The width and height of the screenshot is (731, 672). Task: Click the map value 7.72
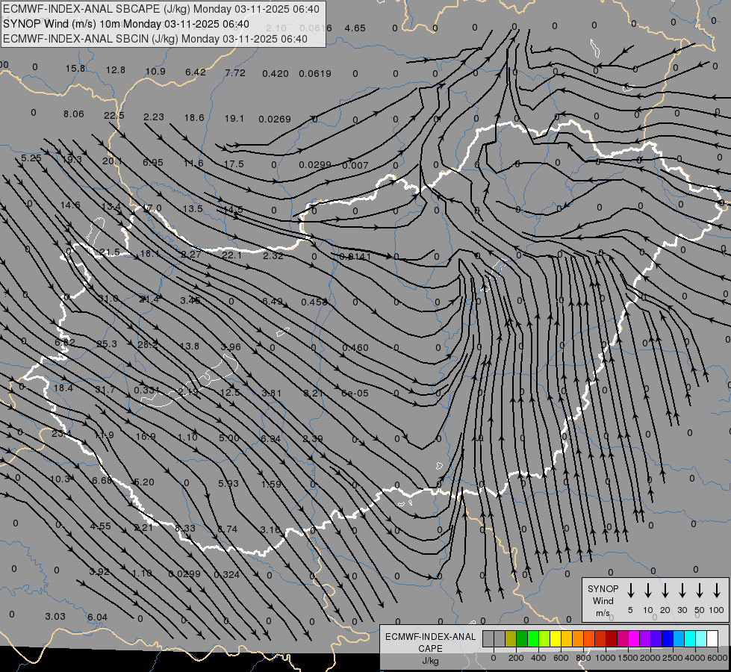click(x=235, y=72)
